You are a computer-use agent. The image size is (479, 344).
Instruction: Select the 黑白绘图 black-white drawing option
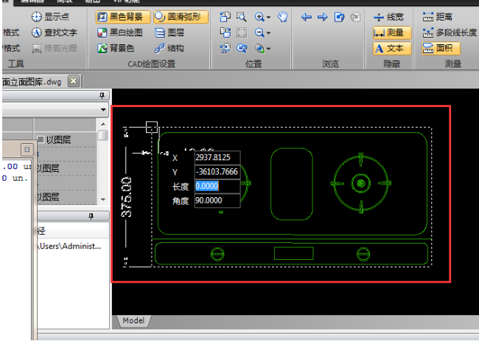(x=121, y=32)
